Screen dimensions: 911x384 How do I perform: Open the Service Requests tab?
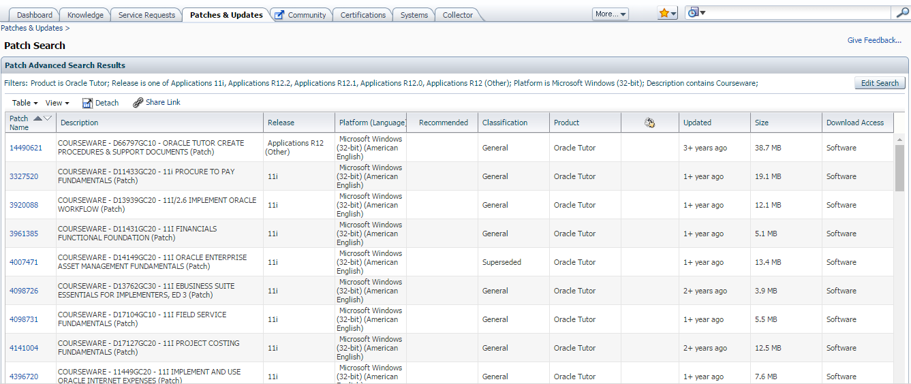click(x=146, y=15)
